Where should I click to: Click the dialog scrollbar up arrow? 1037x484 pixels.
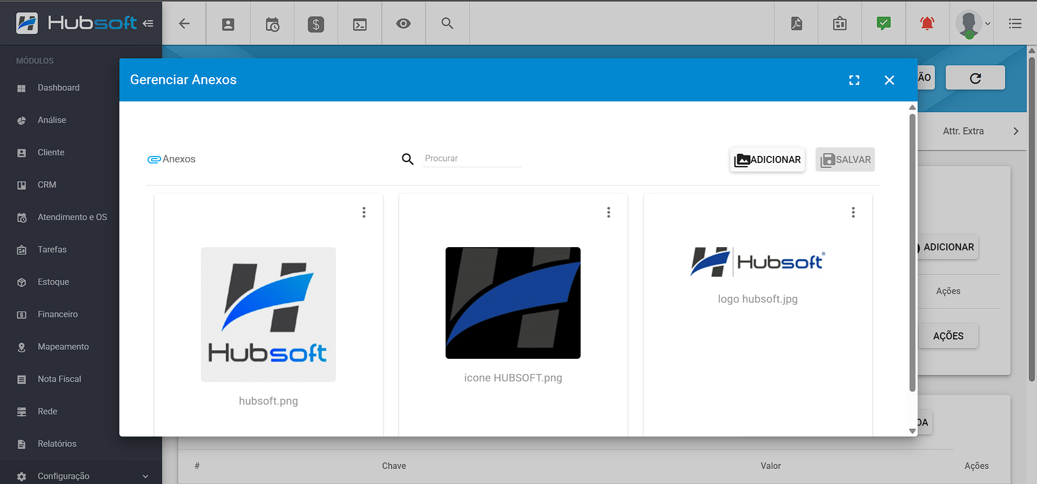point(913,107)
